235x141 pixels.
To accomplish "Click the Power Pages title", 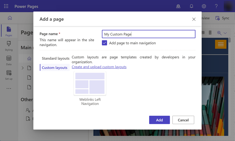I will tap(26, 7).
